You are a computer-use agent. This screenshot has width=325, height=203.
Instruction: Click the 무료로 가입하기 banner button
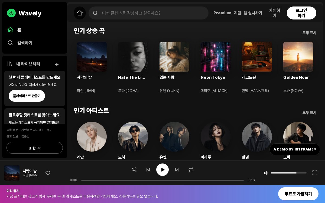(x=298, y=194)
